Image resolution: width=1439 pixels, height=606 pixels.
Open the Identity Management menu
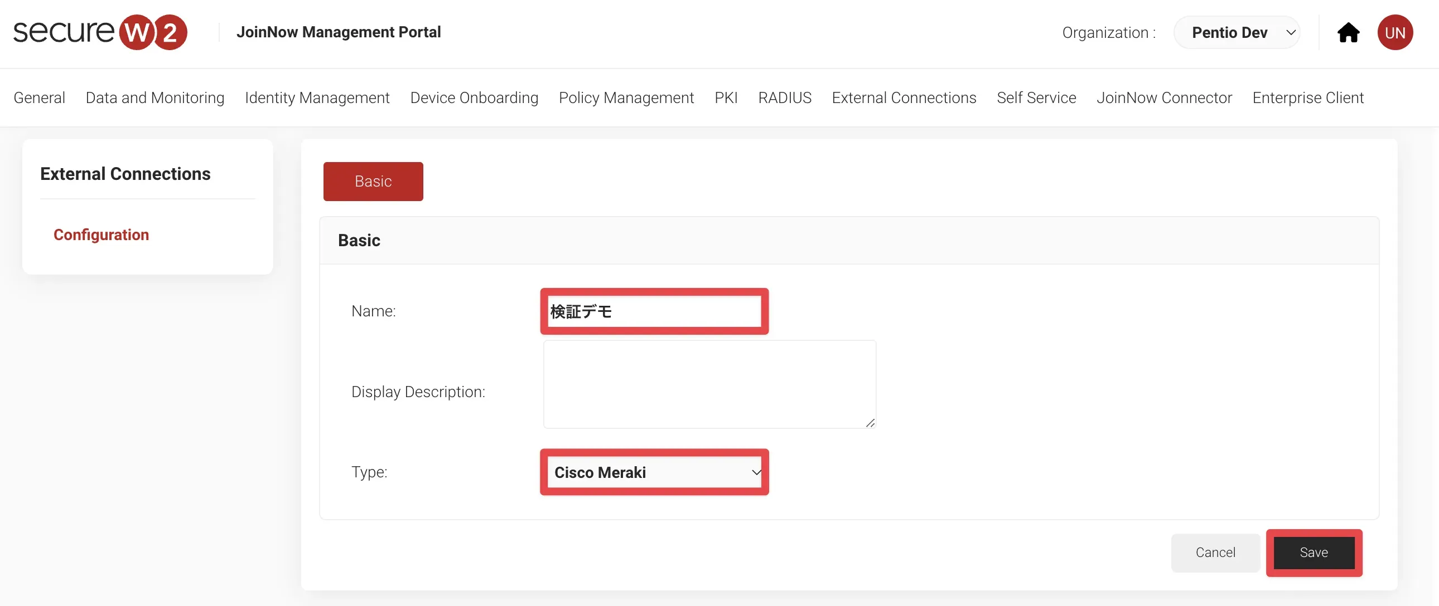[317, 97]
